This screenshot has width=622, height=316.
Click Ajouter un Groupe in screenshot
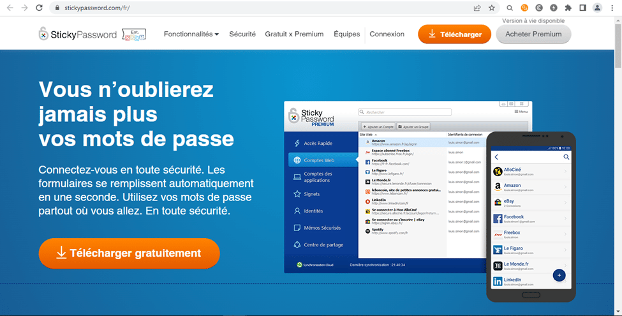413,126
